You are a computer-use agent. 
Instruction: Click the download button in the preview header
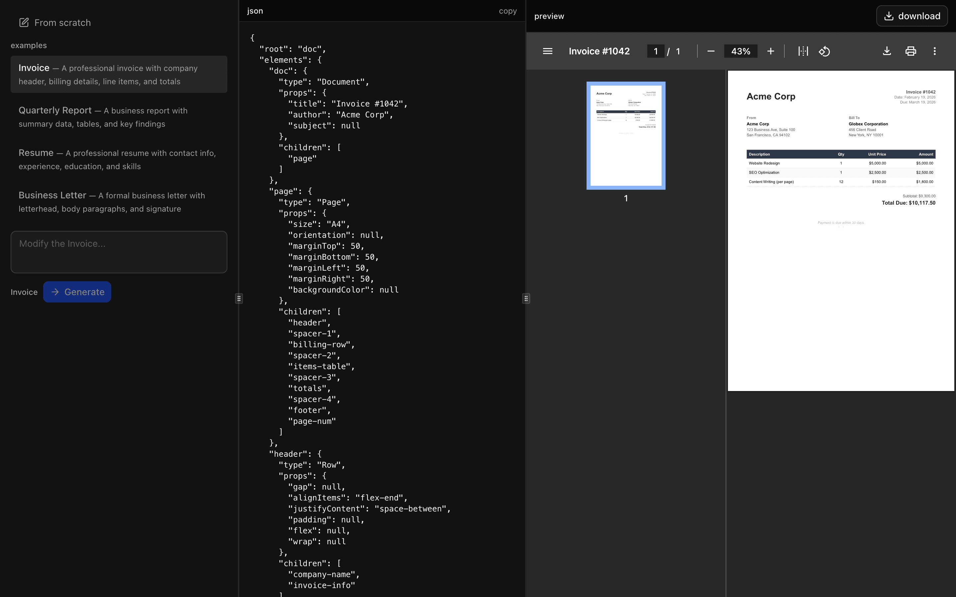tap(912, 16)
